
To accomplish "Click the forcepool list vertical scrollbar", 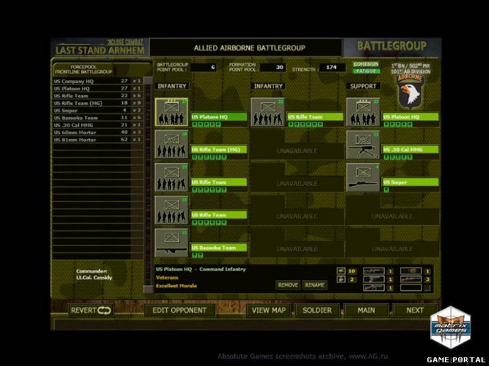I will (148, 185).
